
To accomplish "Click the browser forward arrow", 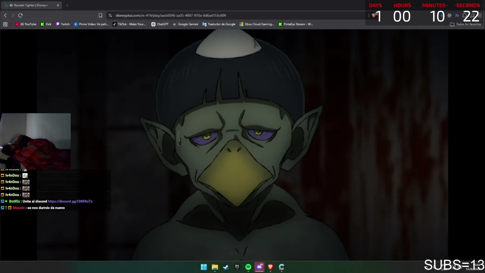I will [13, 15].
